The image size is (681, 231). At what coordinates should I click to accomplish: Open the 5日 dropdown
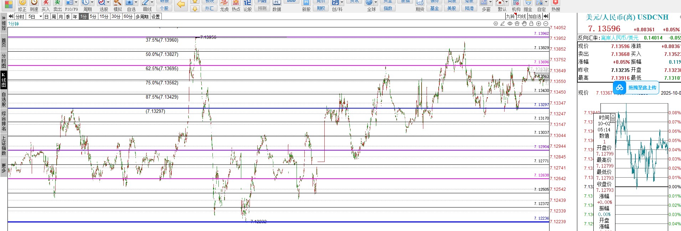(41, 16)
